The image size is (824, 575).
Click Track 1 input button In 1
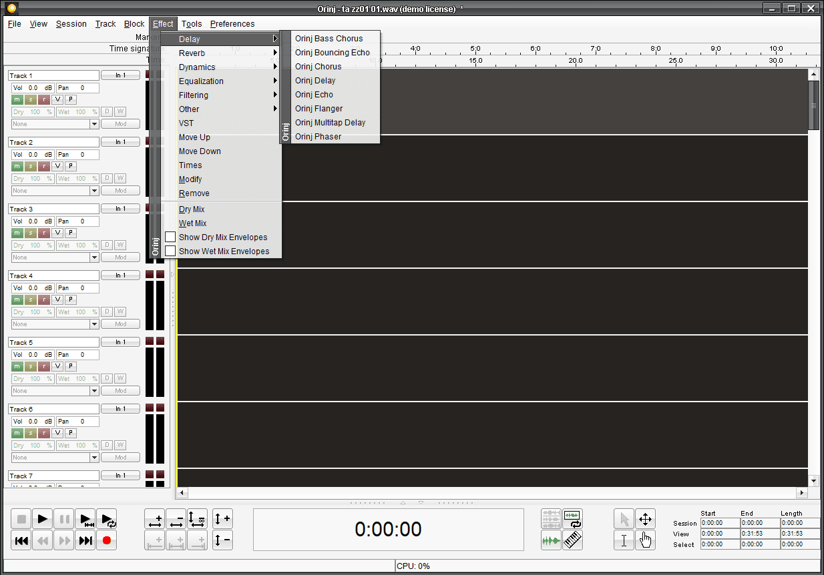click(120, 75)
